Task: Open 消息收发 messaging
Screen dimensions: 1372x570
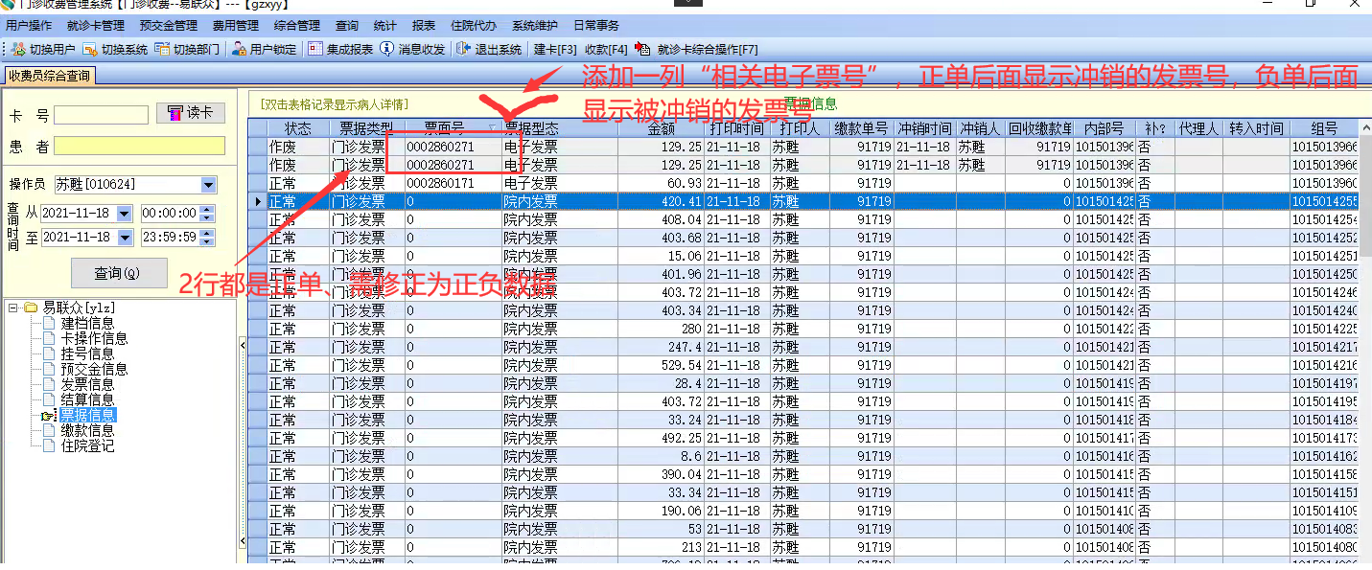Action: point(412,49)
